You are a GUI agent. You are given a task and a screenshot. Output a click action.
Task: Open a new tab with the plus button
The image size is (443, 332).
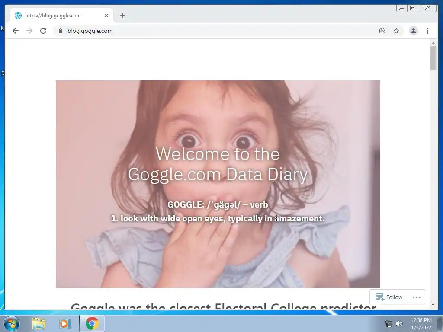pyautogui.click(x=122, y=16)
